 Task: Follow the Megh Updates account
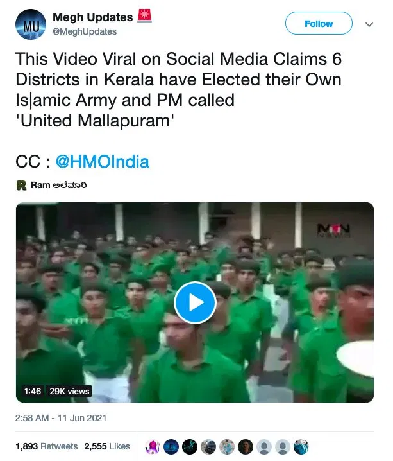point(319,24)
